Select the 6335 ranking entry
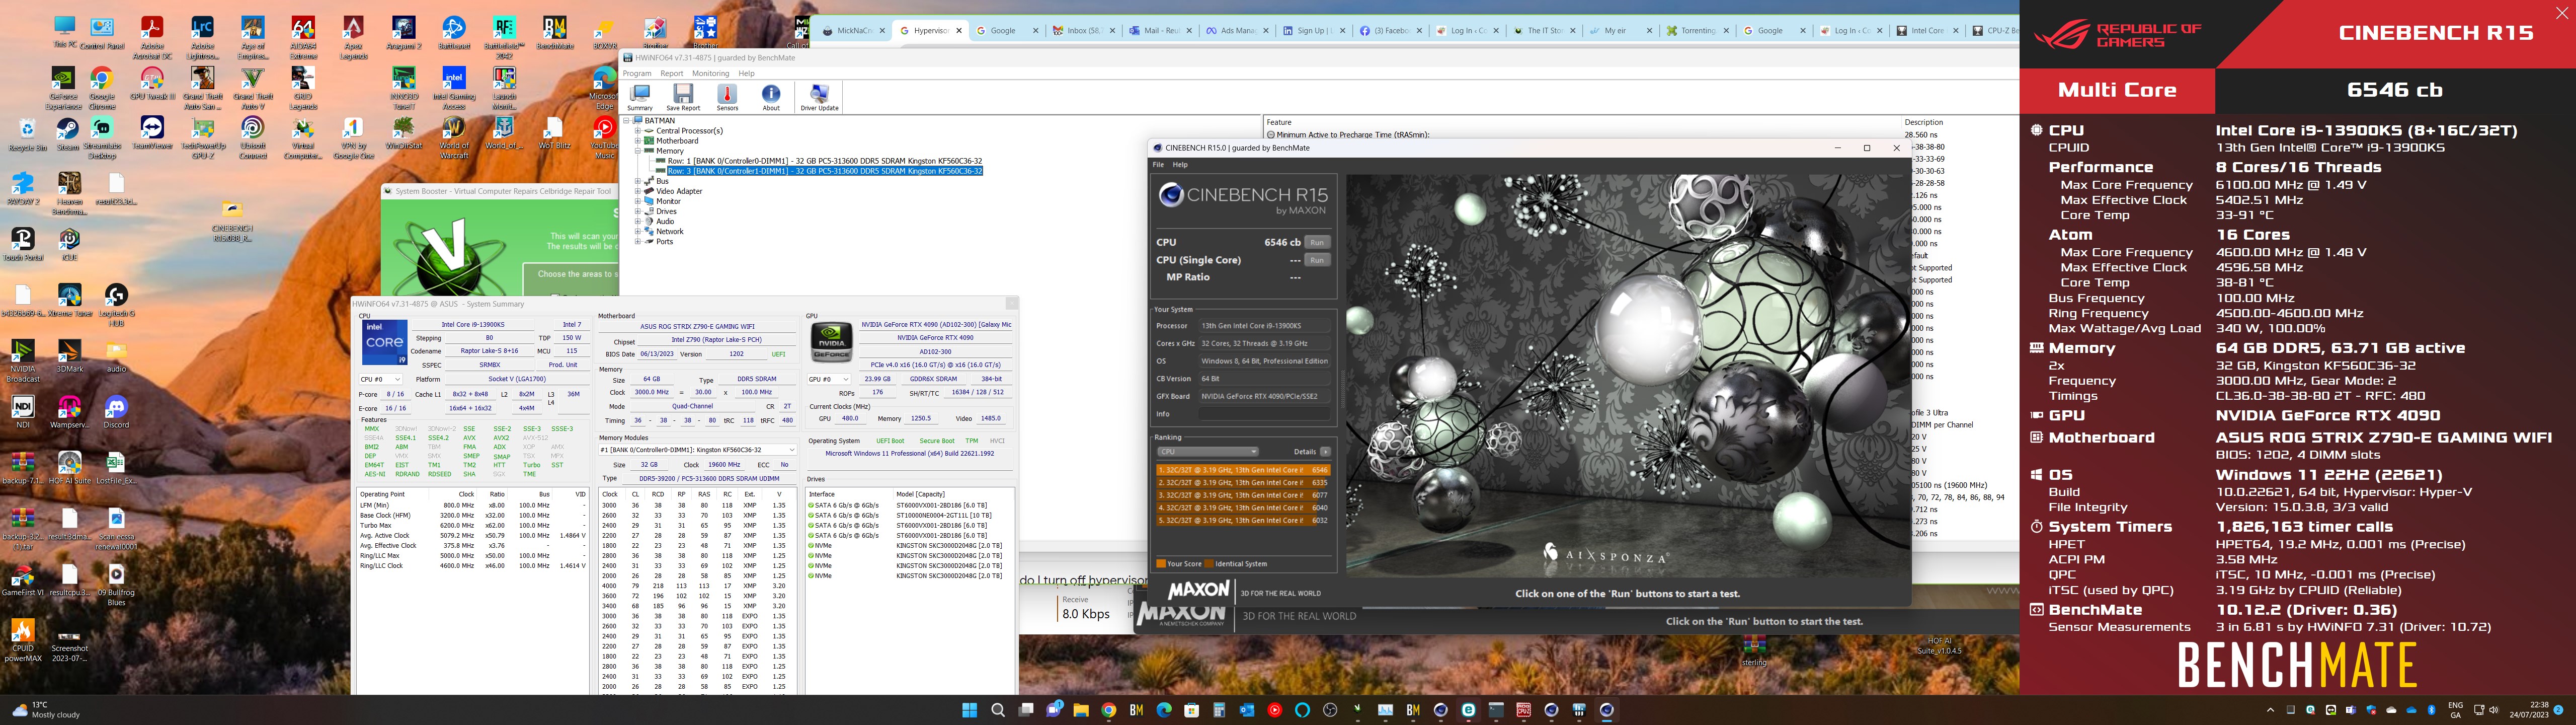The height and width of the screenshot is (725, 2576). 1243,483
